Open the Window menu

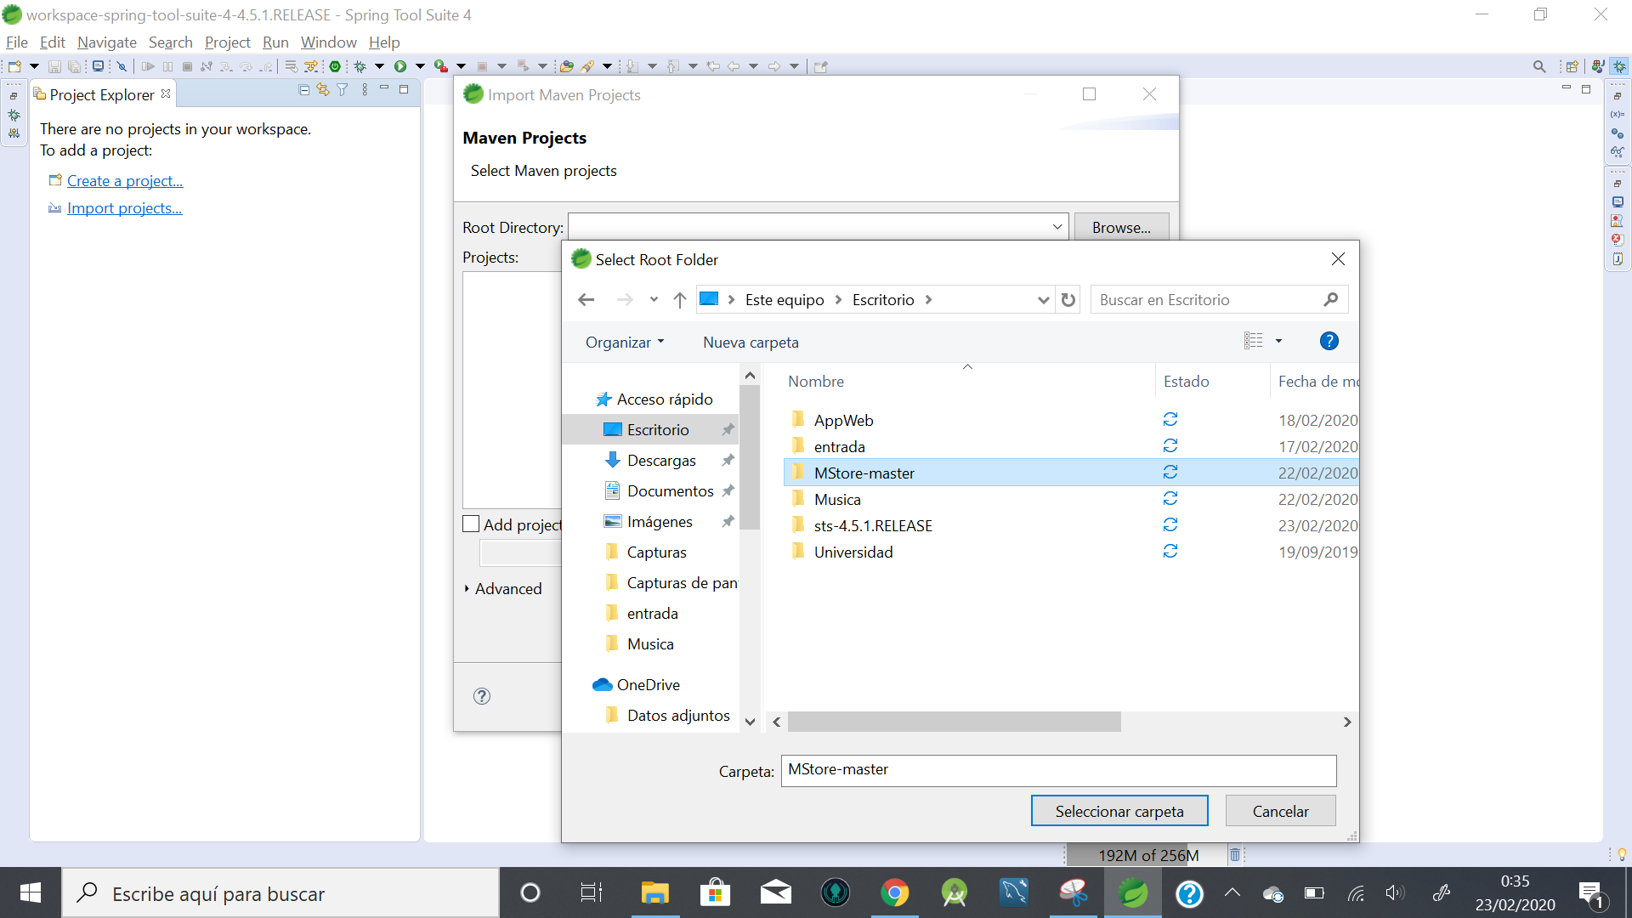pos(328,42)
